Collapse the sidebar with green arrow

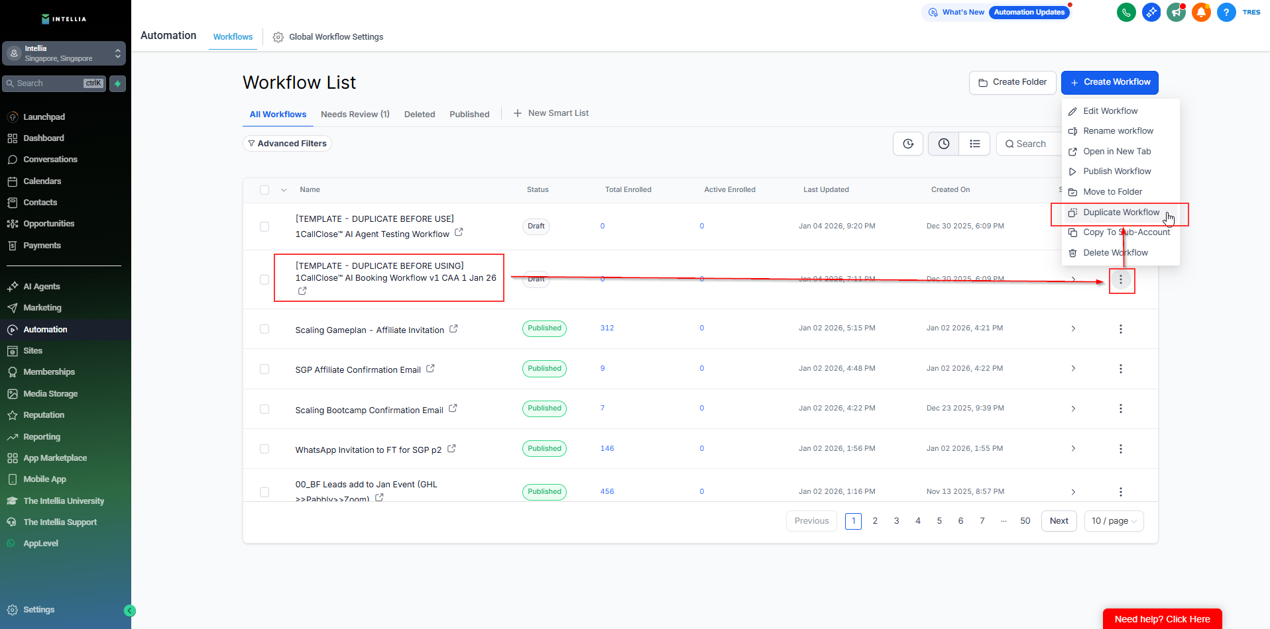click(x=130, y=610)
